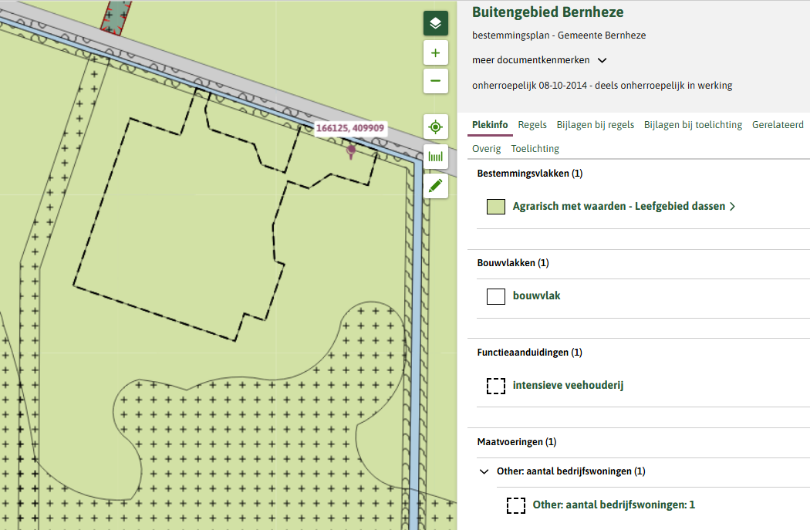Viewport: 810px width, 530px height.
Task: Switch to the Gerelateerd tab
Action: coord(778,124)
